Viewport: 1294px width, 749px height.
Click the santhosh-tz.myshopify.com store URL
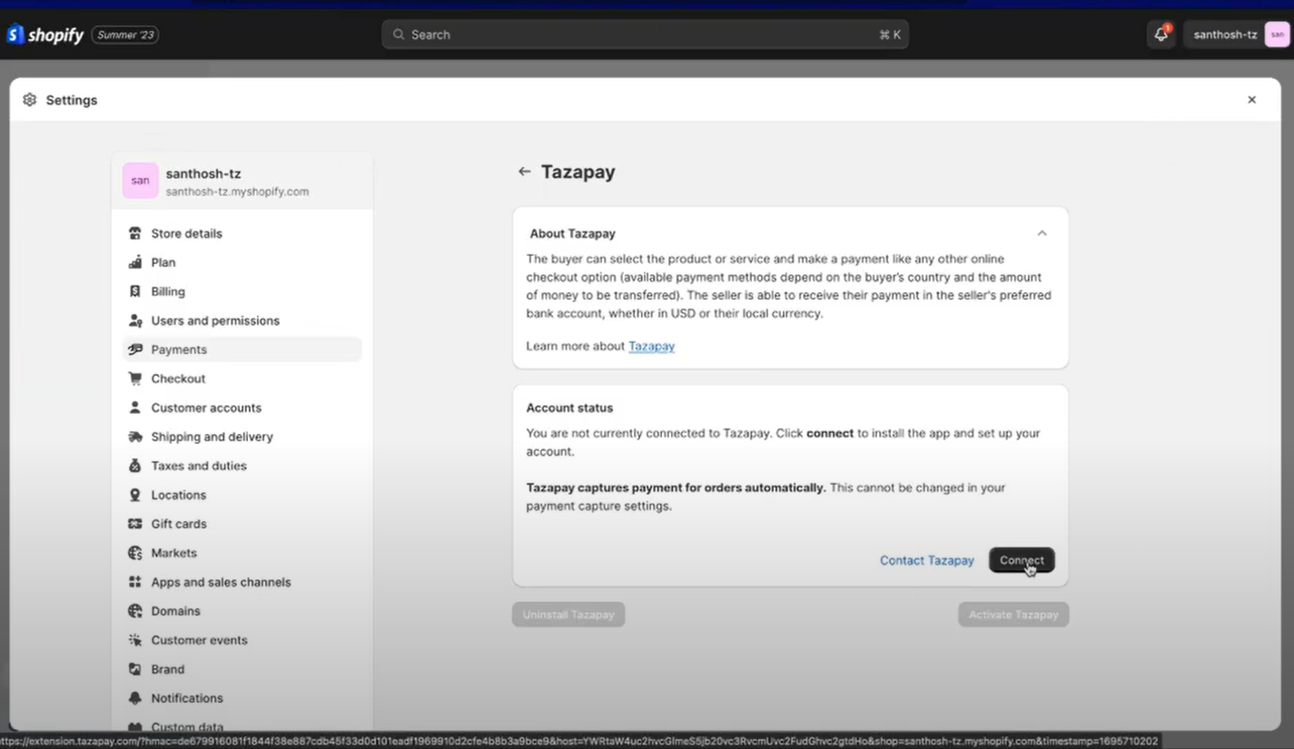(237, 192)
